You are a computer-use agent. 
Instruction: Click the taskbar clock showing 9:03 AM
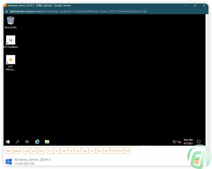pos(188,141)
